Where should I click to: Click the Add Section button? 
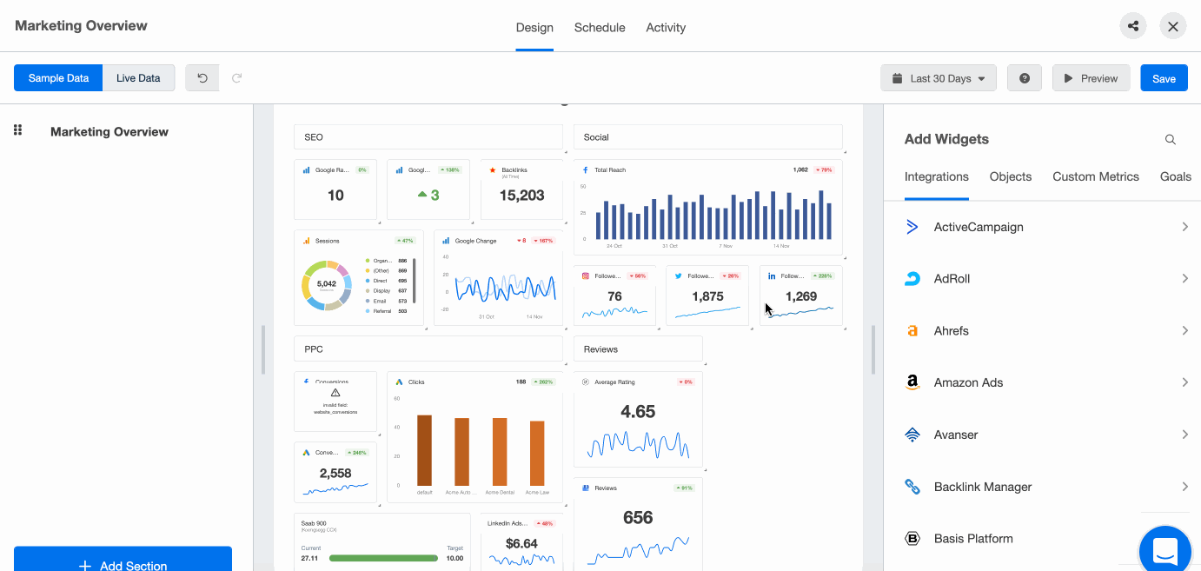[123, 561]
